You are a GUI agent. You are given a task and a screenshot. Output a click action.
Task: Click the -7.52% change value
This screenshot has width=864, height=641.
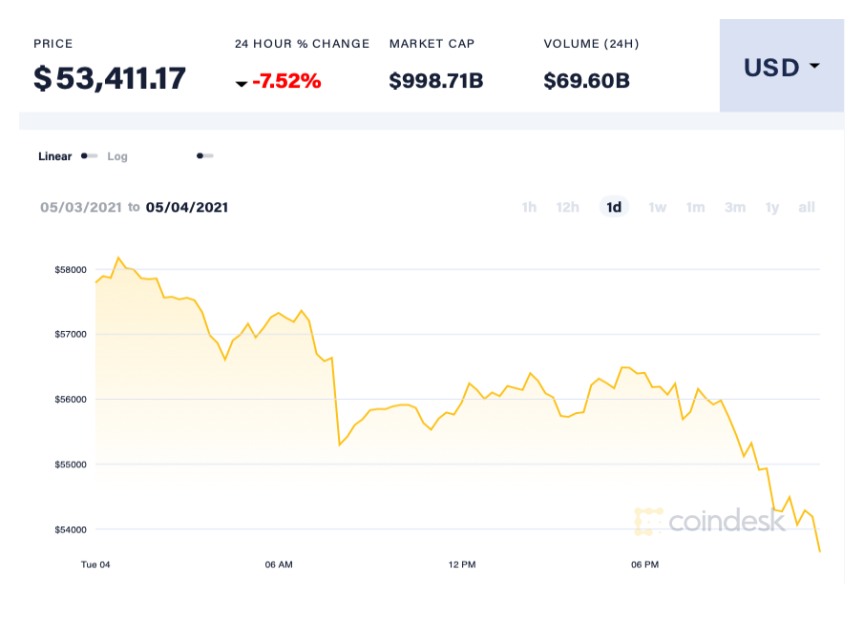coord(286,81)
